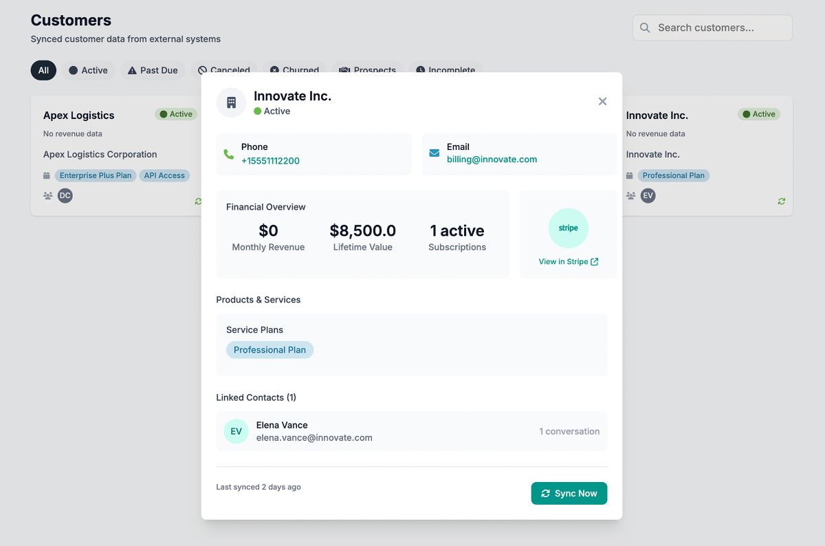Click the 1 conversation text
The image size is (825, 546).
[x=569, y=431]
